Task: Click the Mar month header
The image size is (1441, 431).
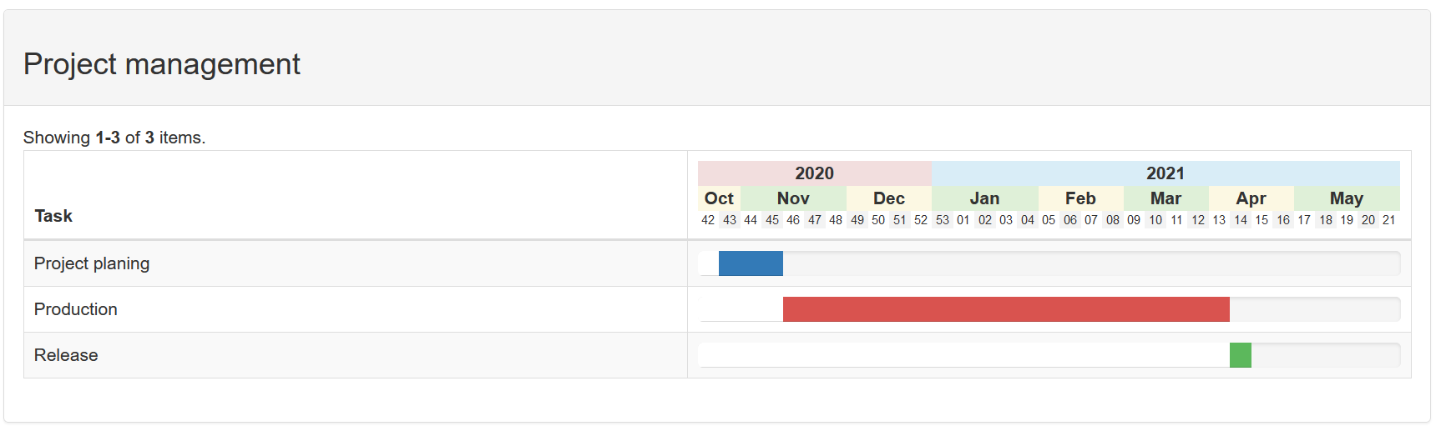Action: pos(1165,198)
